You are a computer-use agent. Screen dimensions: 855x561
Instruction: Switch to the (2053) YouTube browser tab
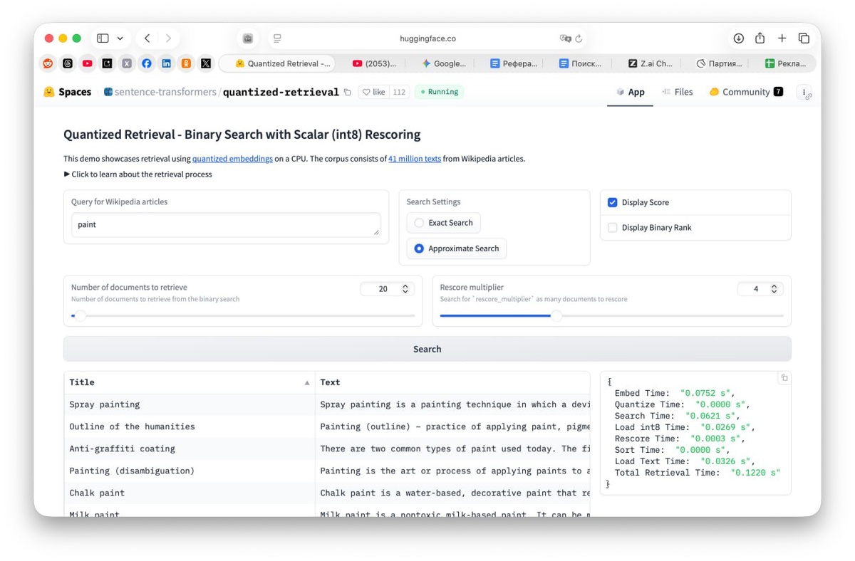(x=374, y=63)
